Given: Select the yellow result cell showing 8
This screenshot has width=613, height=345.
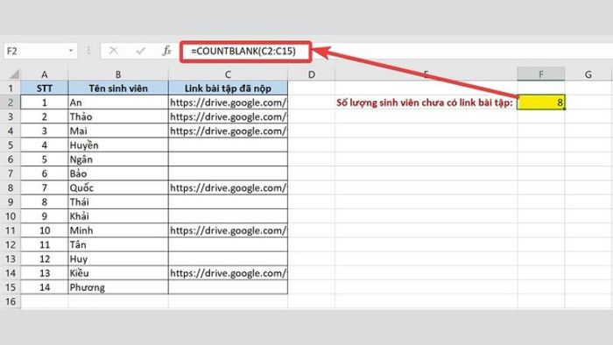Looking at the screenshot, I should 541,102.
